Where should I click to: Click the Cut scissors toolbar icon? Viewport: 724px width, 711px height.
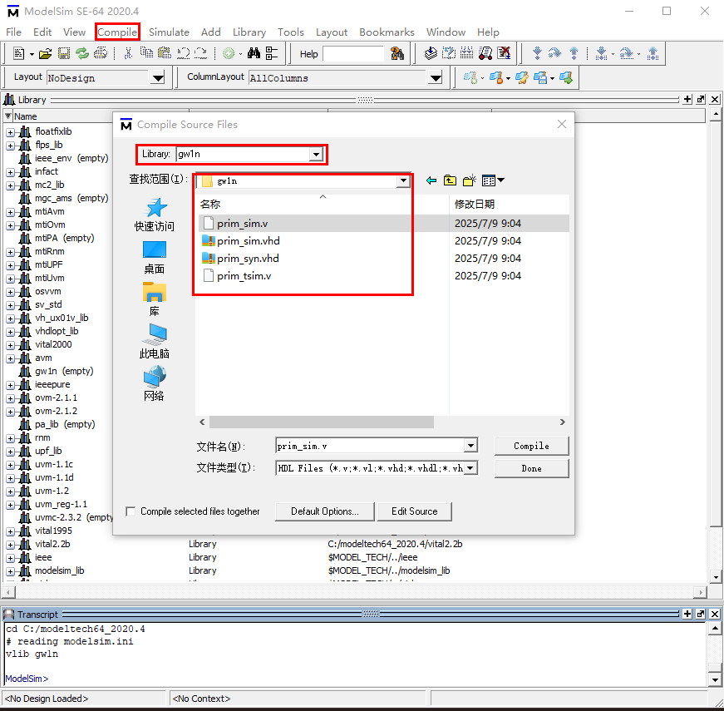(x=128, y=53)
